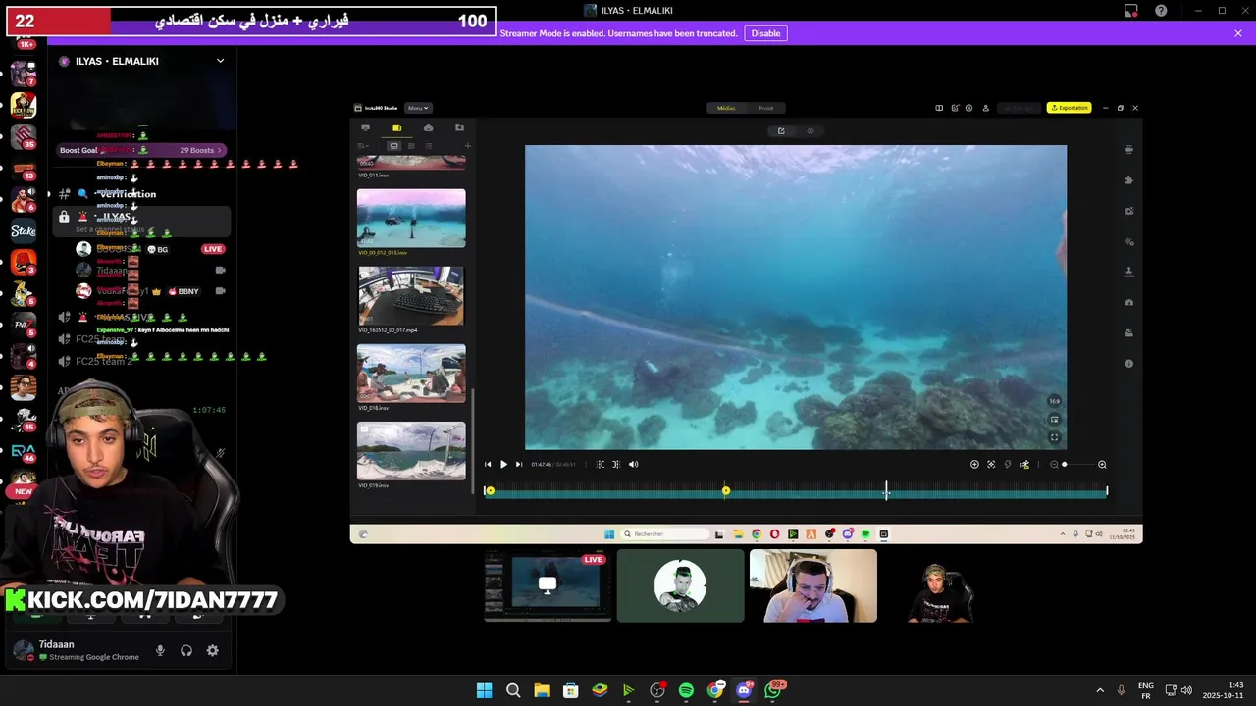Click the yellow marker at the timeline start

tap(490, 491)
